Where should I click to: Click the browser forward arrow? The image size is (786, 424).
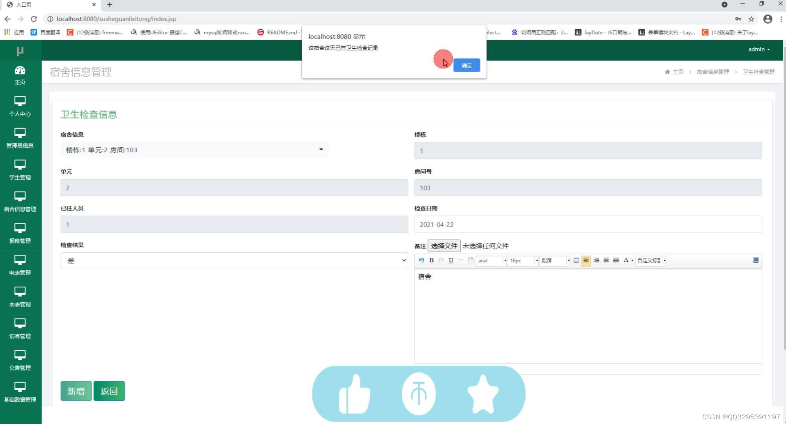pyautogui.click(x=20, y=19)
